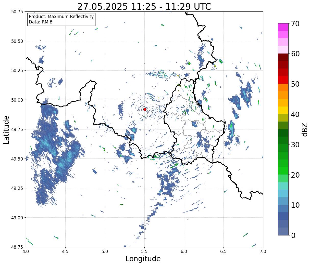Click the colorbar tick label '60'

(x=295, y=54)
